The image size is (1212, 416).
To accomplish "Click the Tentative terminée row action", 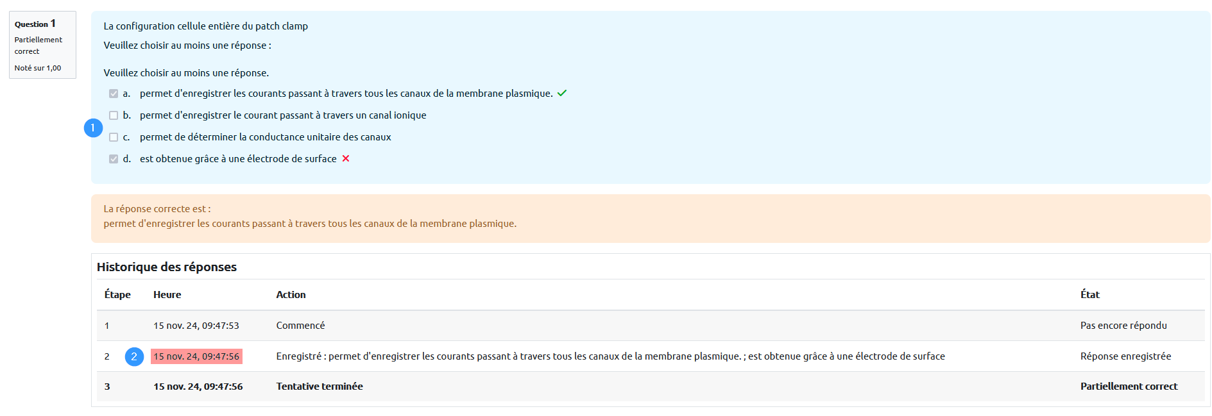I will pos(320,387).
